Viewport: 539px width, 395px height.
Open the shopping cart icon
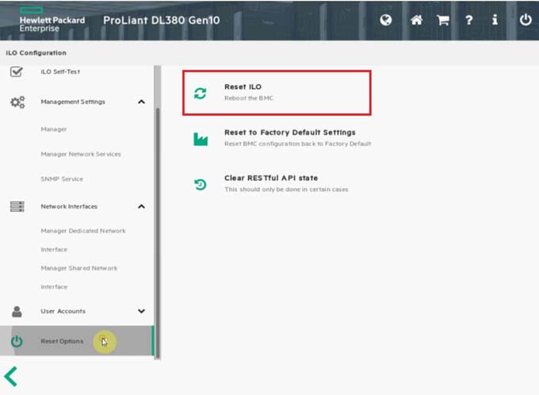(x=443, y=20)
